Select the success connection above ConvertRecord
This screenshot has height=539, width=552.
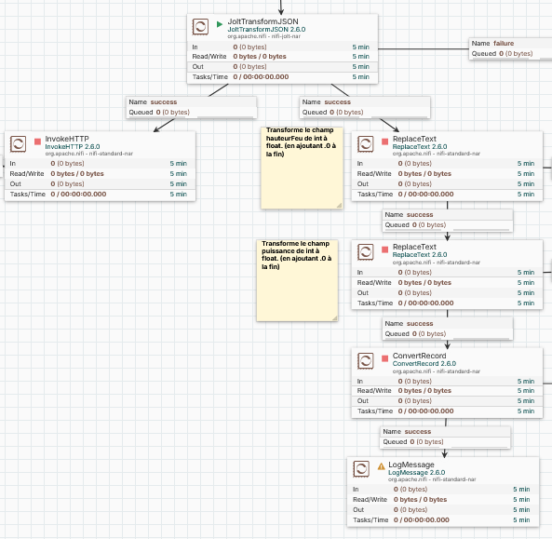coord(448,329)
